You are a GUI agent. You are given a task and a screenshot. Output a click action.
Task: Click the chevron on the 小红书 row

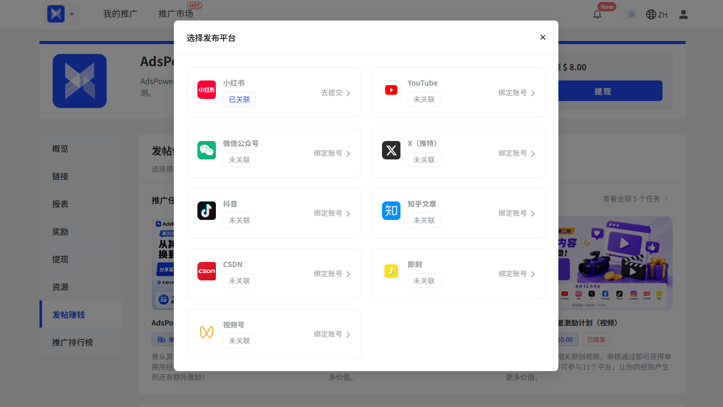pyautogui.click(x=348, y=93)
